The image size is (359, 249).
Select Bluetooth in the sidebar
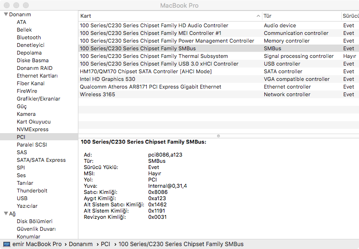29,37
